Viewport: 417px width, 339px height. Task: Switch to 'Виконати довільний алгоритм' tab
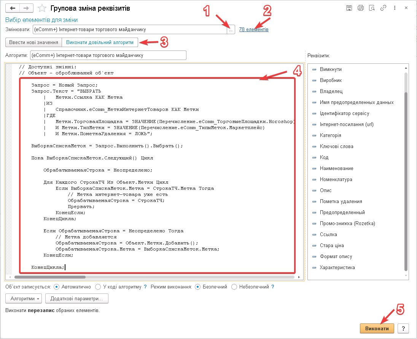pyautogui.click(x=100, y=43)
